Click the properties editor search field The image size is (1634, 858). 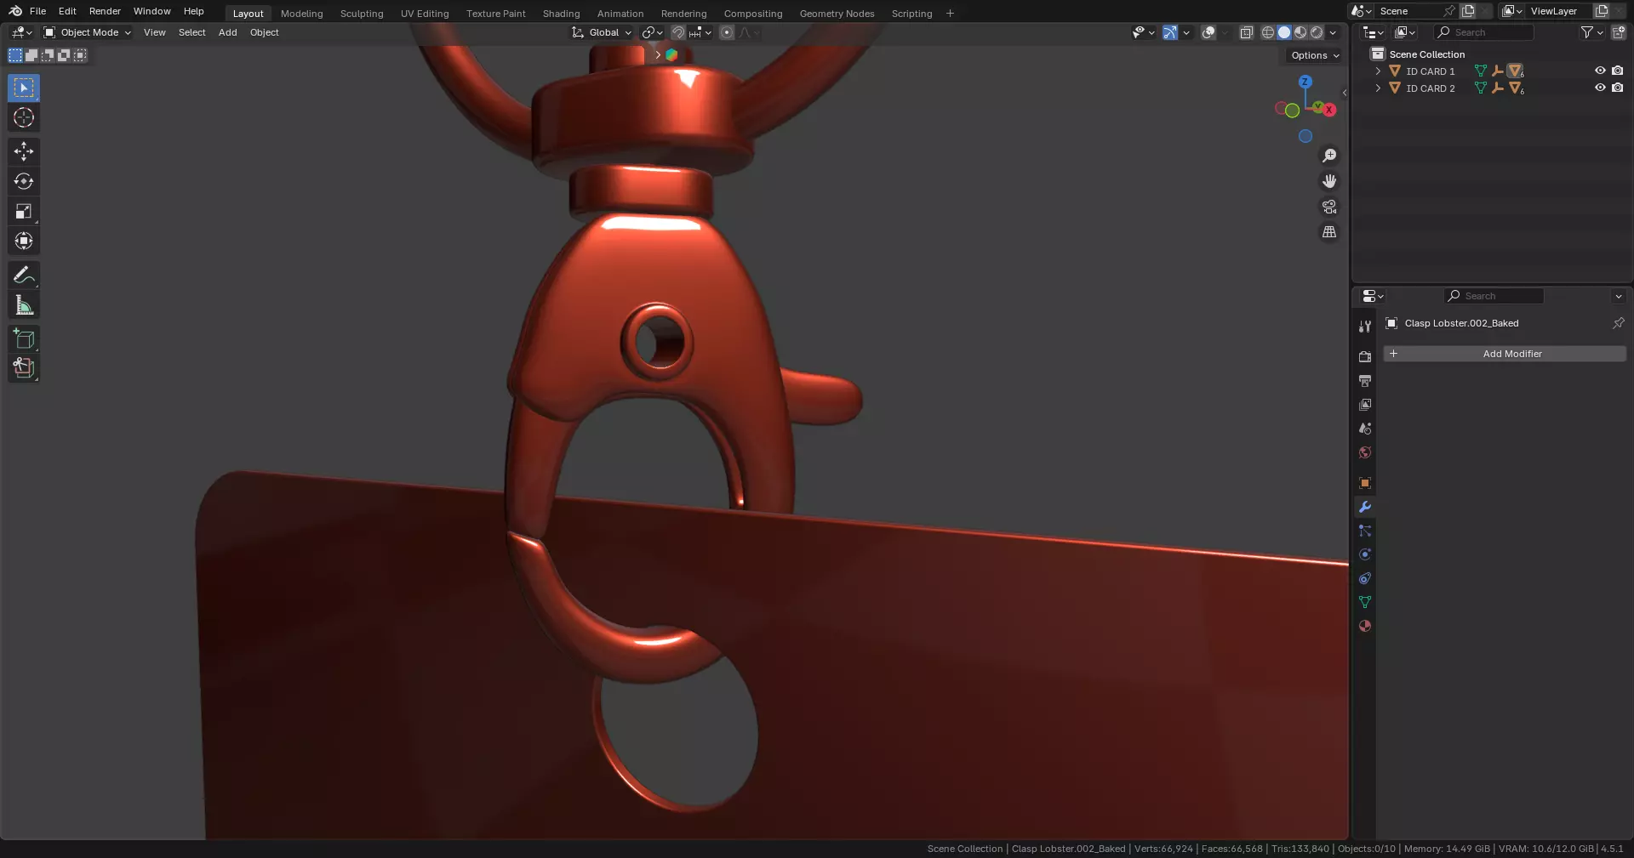click(1494, 296)
